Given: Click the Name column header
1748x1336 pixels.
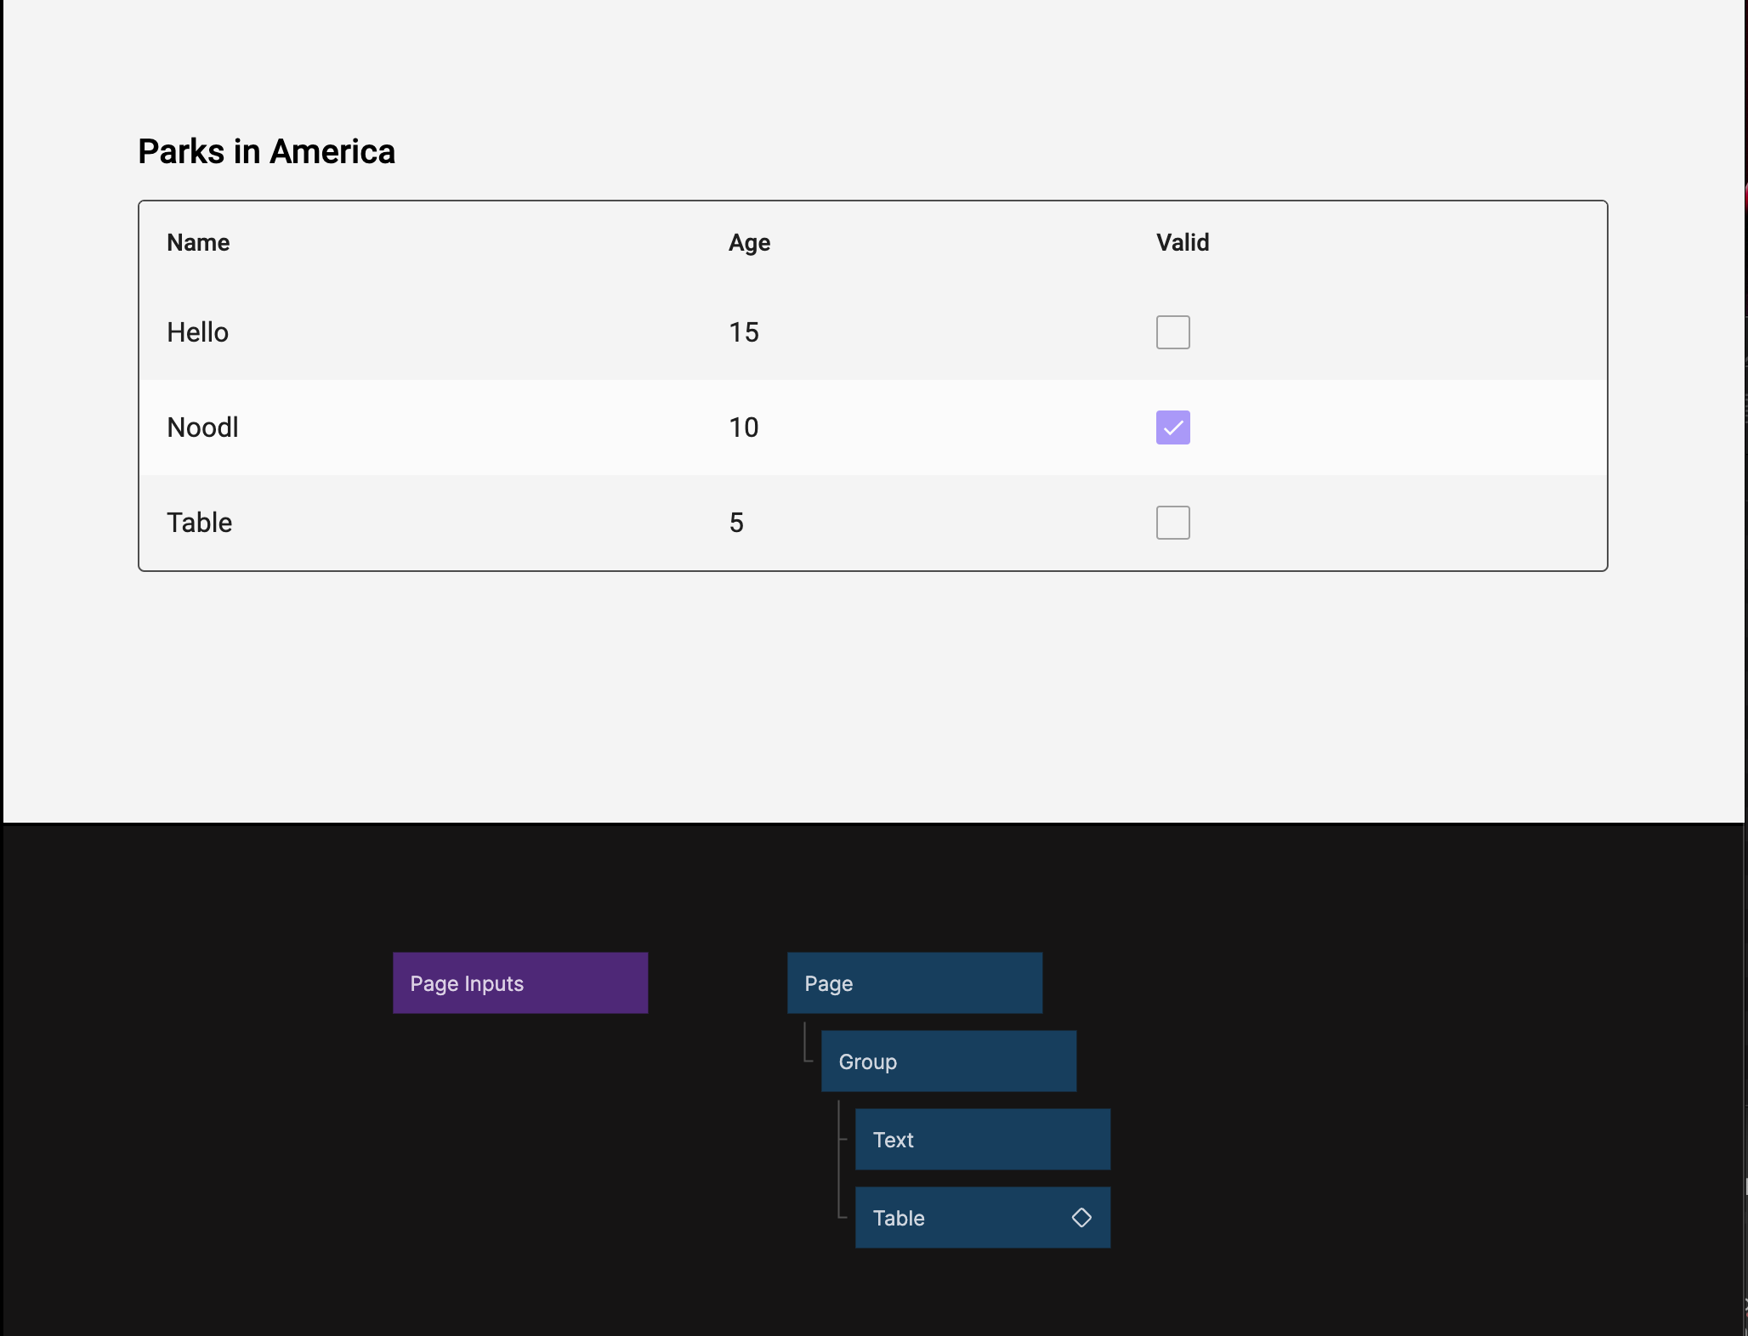Looking at the screenshot, I should click(198, 243).
